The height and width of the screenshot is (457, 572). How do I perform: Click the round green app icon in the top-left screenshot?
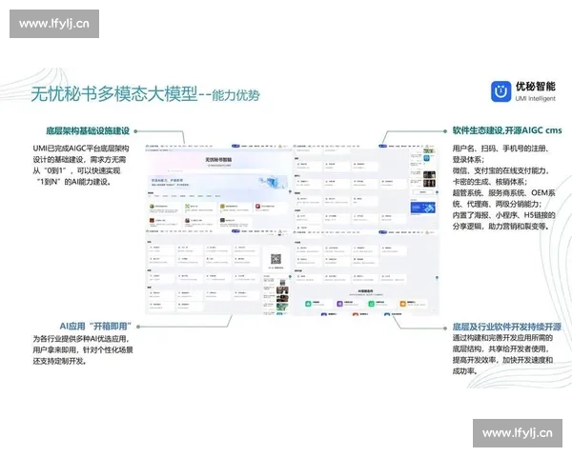pyautogui.click(x=152, y=207)
